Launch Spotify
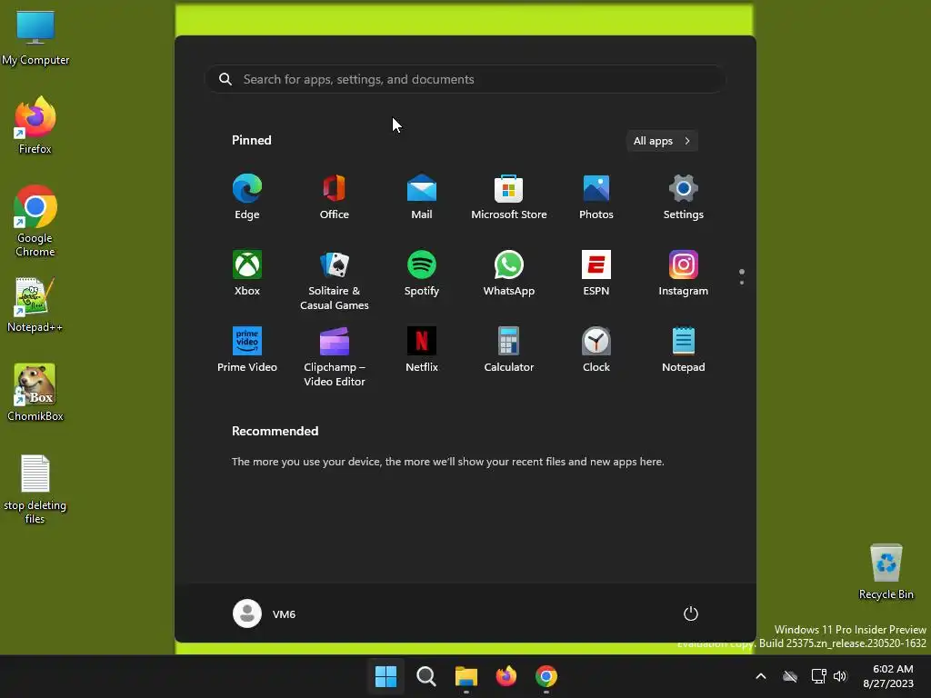931x698 pixels. coord(422,273)
